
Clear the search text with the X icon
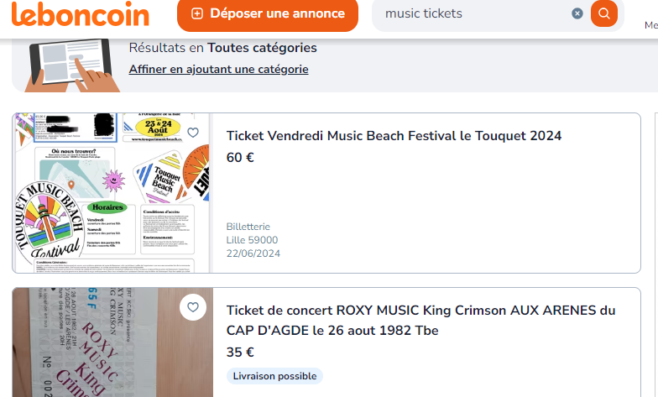(x=577, y=13)
